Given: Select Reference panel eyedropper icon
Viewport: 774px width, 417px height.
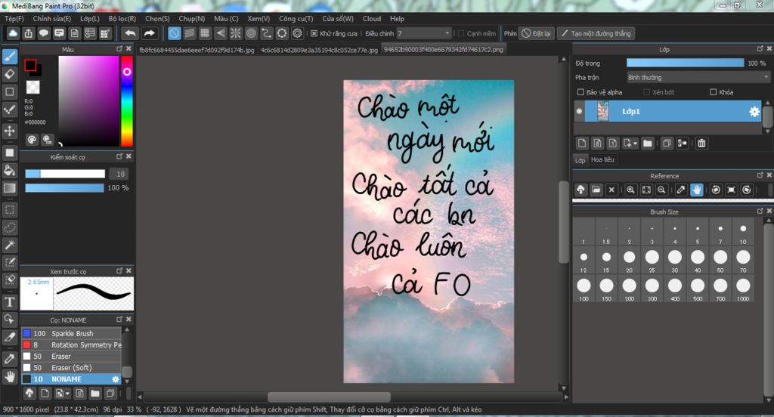Looking at the screenshot, I should 681,190.
